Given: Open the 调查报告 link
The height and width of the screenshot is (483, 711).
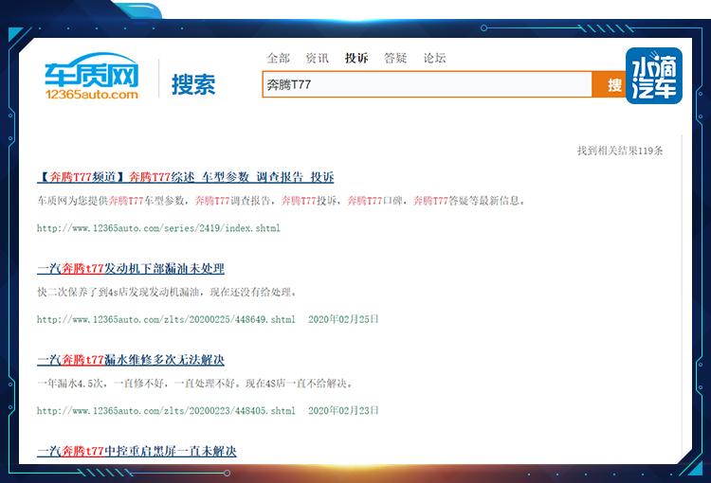Looking at the screenshot, I should pos(280,177).
